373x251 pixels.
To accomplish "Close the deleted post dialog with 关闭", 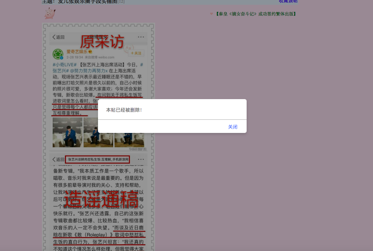I will click(x=232, y=127).
